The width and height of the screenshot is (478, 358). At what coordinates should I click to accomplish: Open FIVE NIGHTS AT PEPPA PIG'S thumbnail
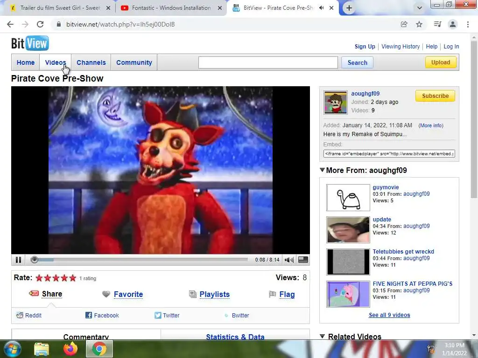click(x=348, y=294)
